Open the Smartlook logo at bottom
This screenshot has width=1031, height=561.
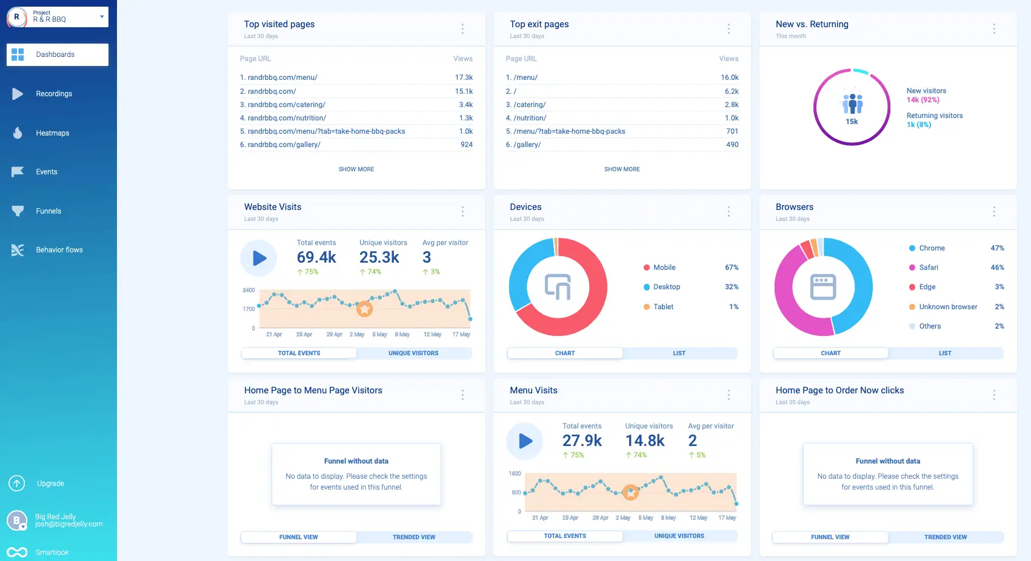click(16, 552)
